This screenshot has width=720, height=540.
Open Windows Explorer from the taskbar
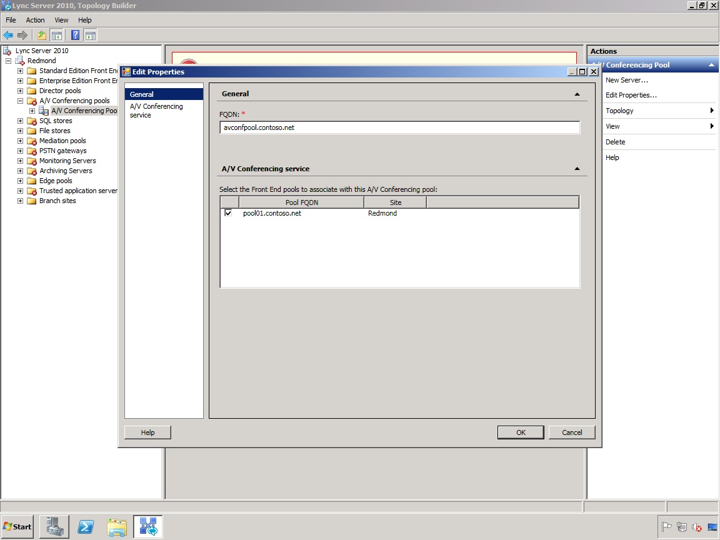117,526
